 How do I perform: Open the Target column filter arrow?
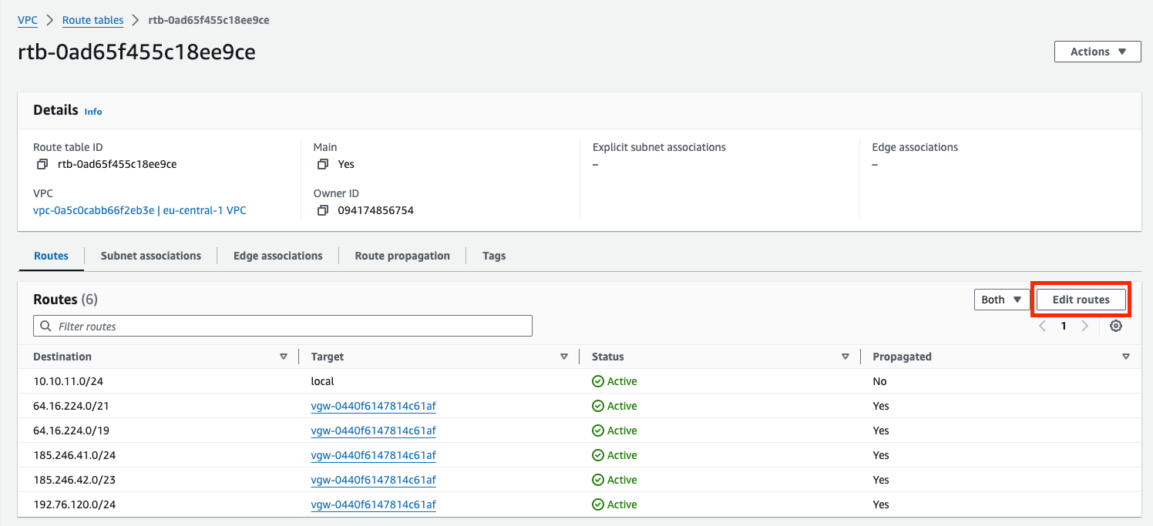(564, 356)
